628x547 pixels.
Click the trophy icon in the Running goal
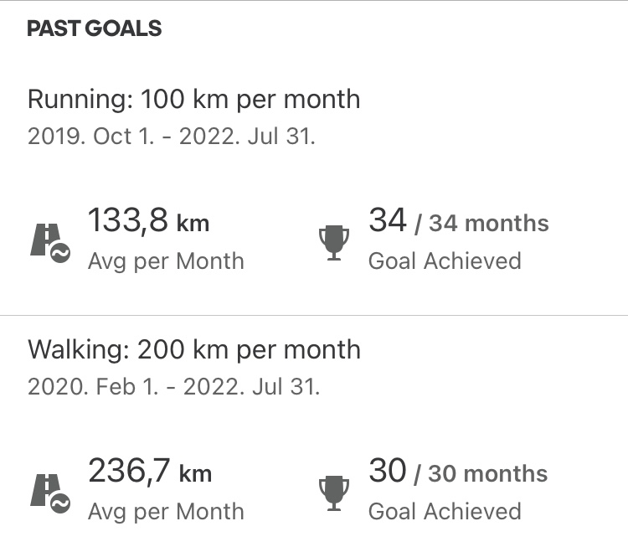pos(334,242)
